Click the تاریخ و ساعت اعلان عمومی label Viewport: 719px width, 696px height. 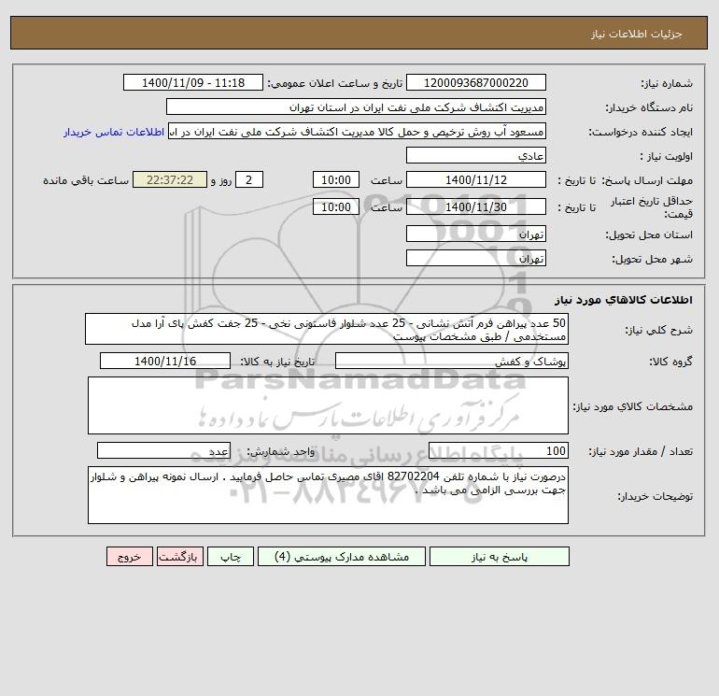click(x=335, y=83)
